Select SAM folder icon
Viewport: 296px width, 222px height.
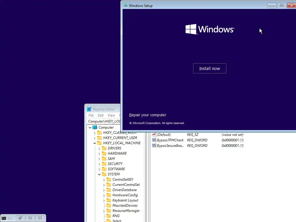pyautogui.click(x=104, y=159)
